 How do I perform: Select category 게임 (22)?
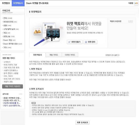point(7,33)
